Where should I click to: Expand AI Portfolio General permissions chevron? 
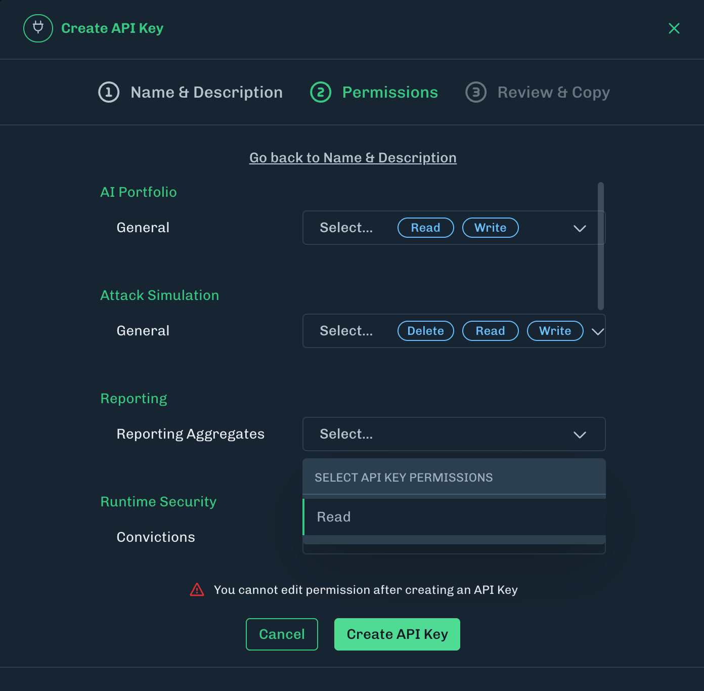click(580, 228)
